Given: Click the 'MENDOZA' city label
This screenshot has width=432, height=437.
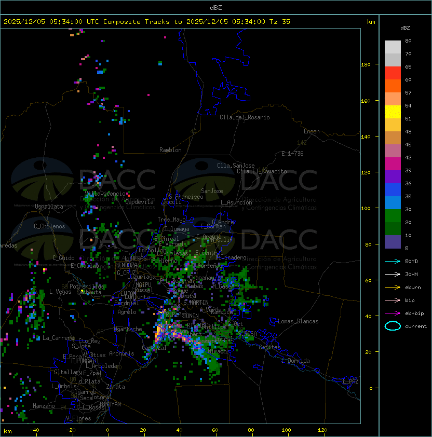Looking at the screenshot, I should point(126,265).
